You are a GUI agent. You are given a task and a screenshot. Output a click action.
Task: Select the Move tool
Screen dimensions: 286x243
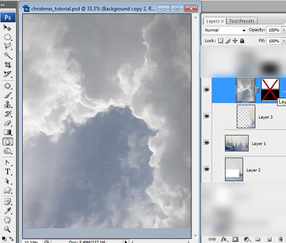tap(8, 28)
